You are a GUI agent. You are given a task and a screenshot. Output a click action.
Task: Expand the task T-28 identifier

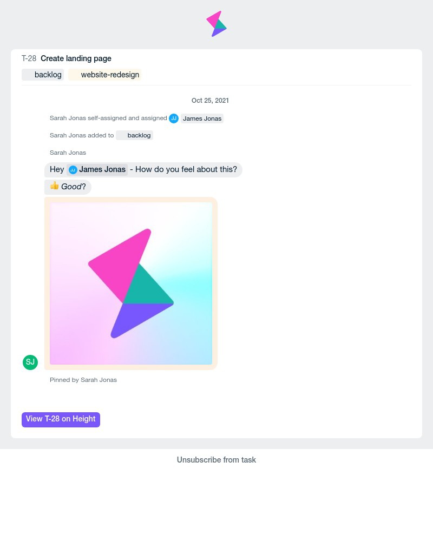pyautogui.click(x=29, y=58)
